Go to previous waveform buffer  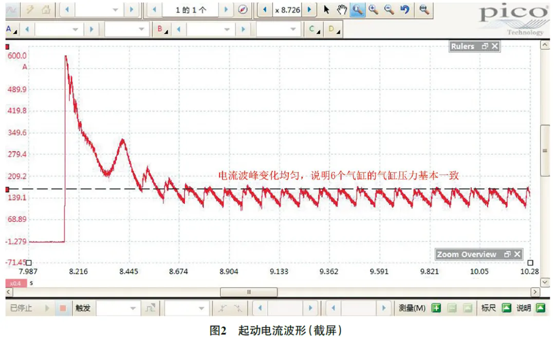click(x=154, y=10)
